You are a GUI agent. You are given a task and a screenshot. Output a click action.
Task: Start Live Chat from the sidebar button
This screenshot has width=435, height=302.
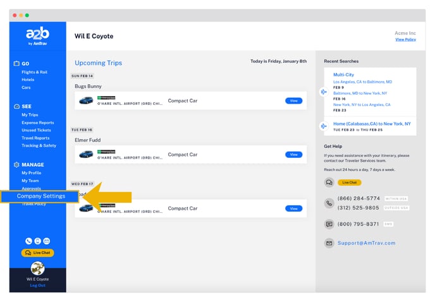point(38,253)
